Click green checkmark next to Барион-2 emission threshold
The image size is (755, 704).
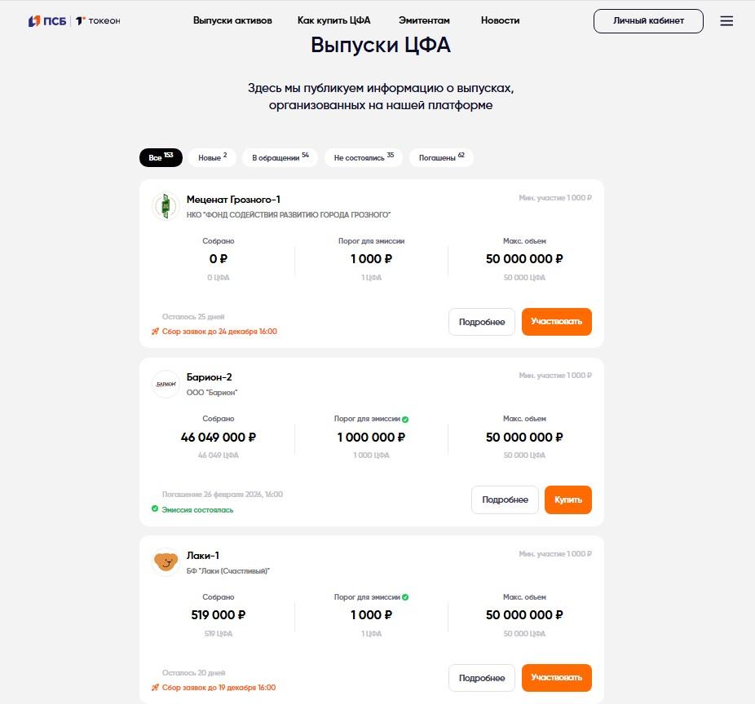[405, 419]
